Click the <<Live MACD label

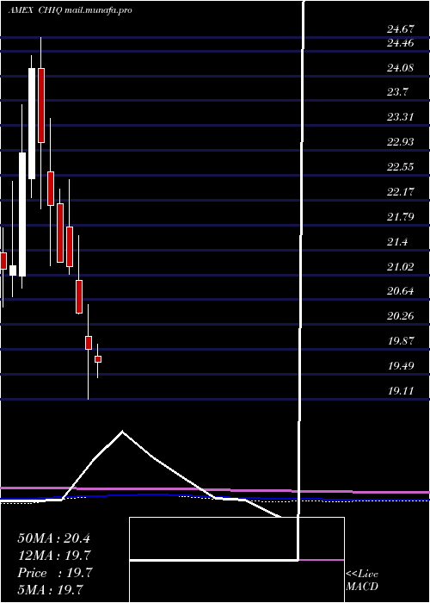point(362,580)
